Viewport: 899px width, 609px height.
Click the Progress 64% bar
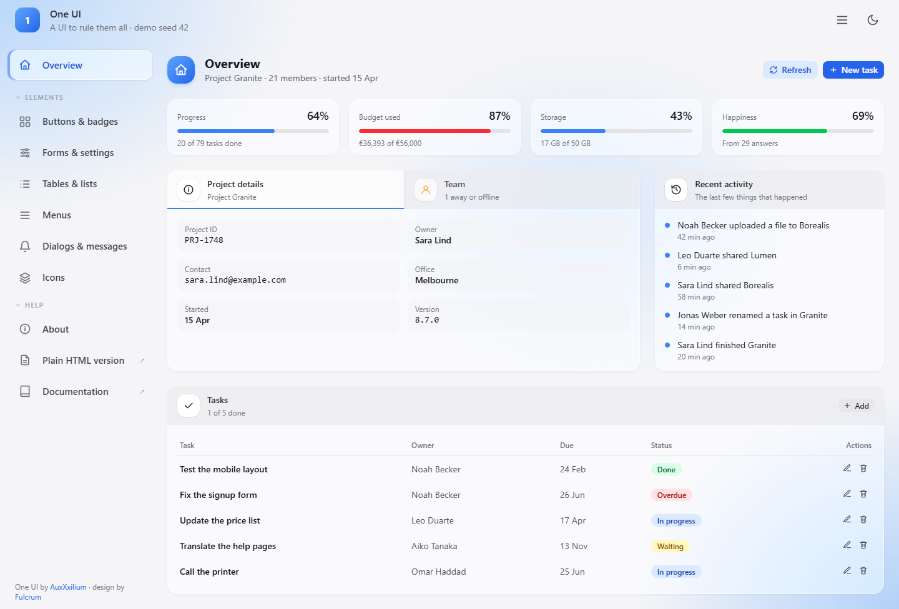tap(253, 131)
